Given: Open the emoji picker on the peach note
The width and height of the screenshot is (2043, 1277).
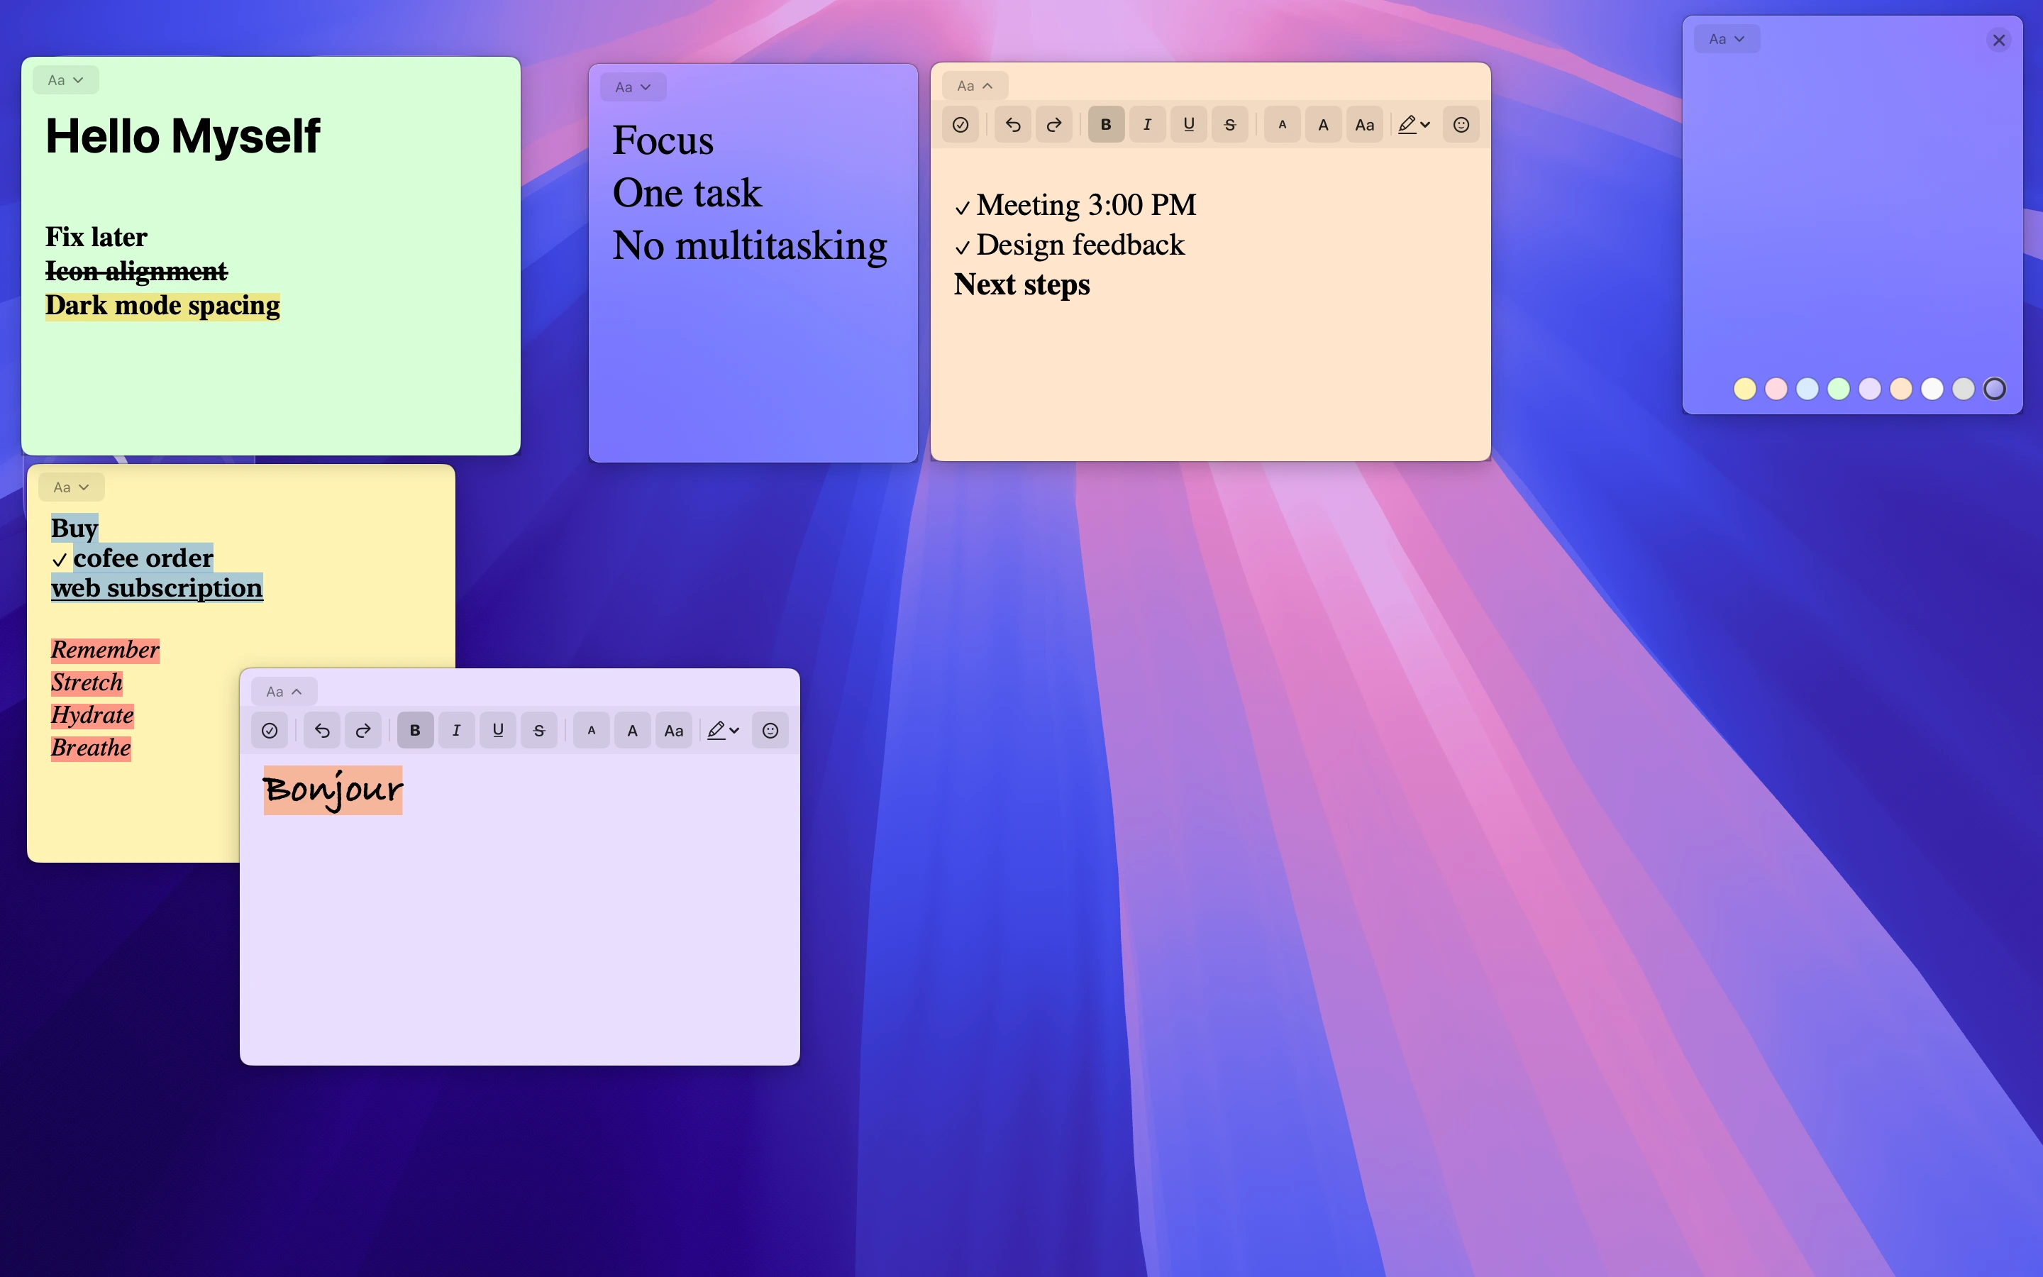Looking at the screenshot, I should [x=1461, y=124].
